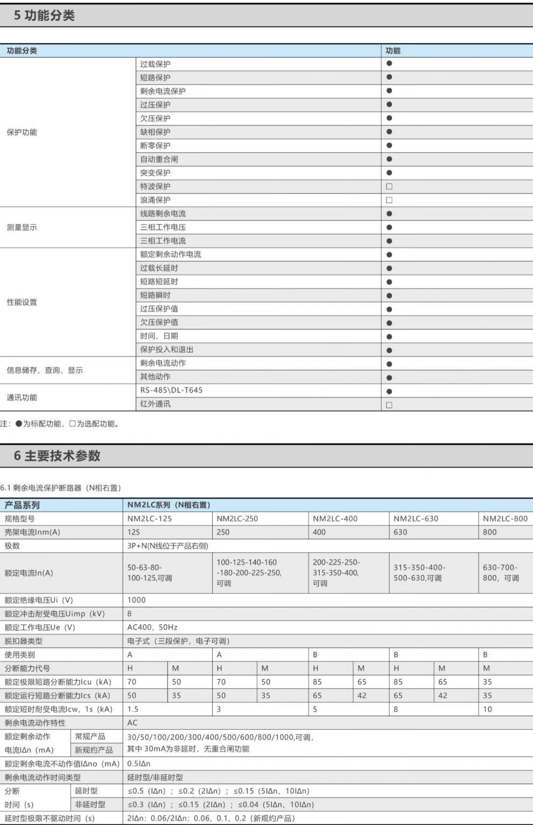The height and width of the screenshot is (825, 533).
Task: Click the dot next to 线路剩余电流
Action: coord(389,214)
